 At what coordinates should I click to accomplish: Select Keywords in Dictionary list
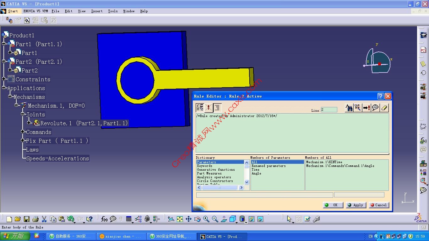204,166
